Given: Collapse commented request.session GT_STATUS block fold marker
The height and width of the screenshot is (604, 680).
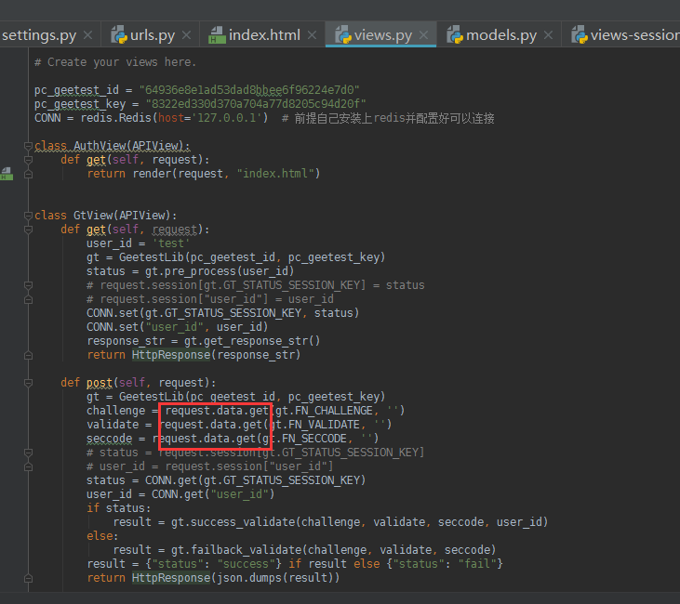Looking at the screenshot, I should [x=28, y=285].
